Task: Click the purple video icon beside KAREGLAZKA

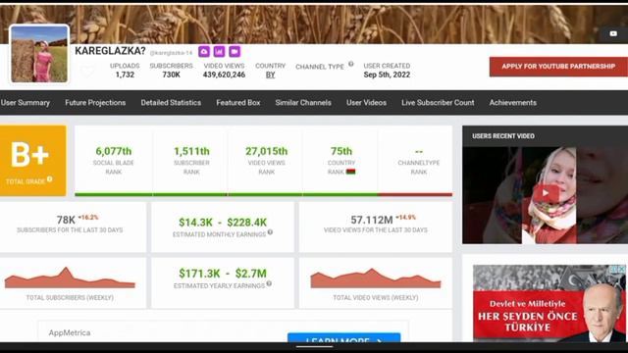Action: pyautogui.click(x=235, y=52)
